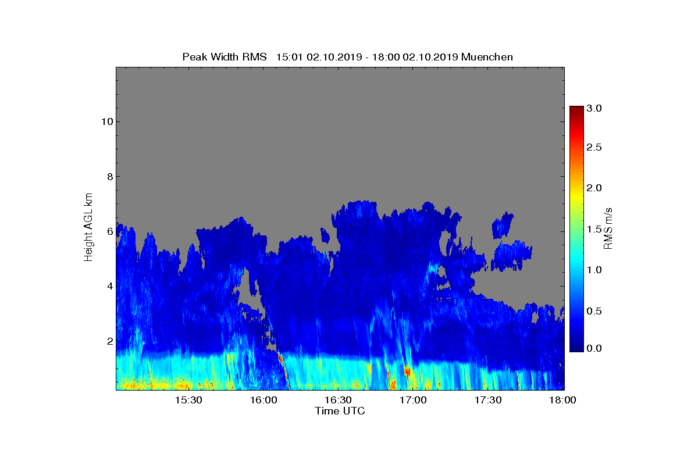Click the 'Muenchen' station name in the title

click(487, 57)
